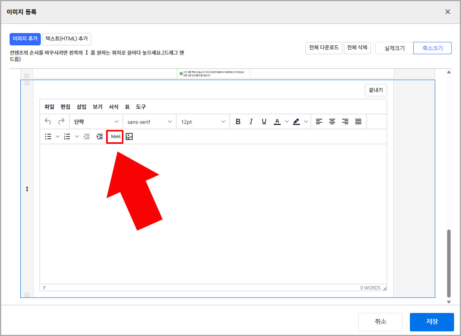Open the 서식 menu
The width and height of the screenshot is (461, 336).
point(113,107)
